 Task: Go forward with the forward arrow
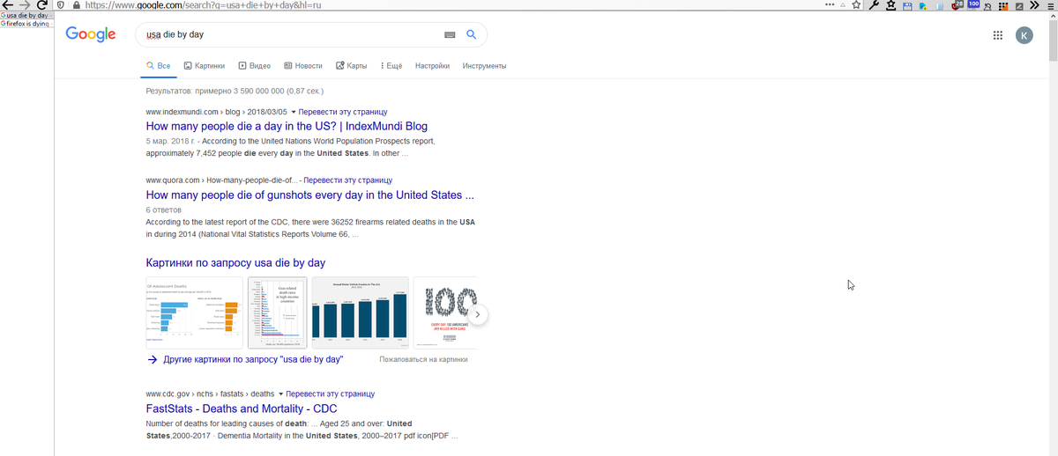tap(24, 5)
